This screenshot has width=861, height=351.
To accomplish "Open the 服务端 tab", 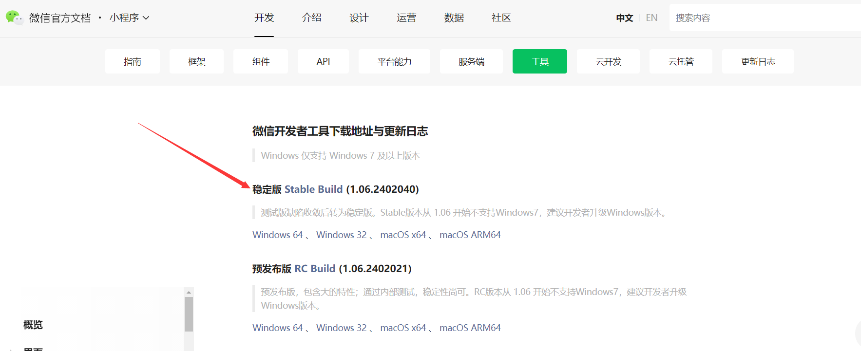I will (x=471, y=61).
